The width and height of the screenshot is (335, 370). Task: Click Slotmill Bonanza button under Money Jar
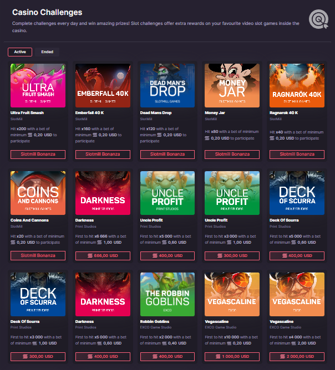(x=232, y=155)
